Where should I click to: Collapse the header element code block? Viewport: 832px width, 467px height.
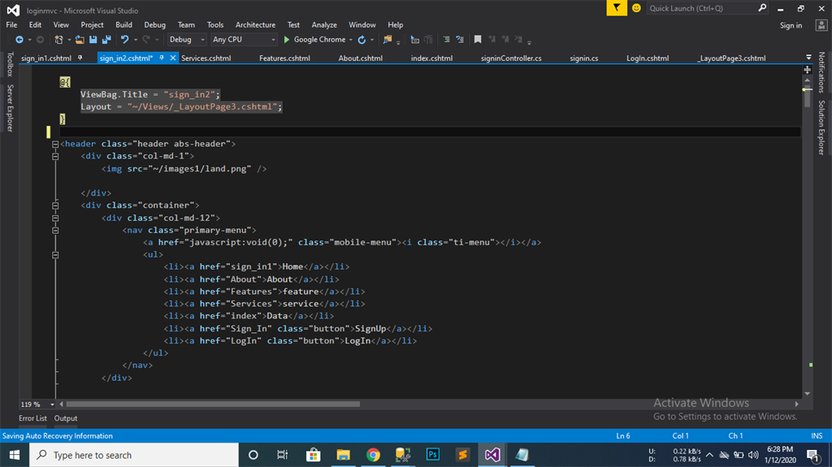click(55, 144)
